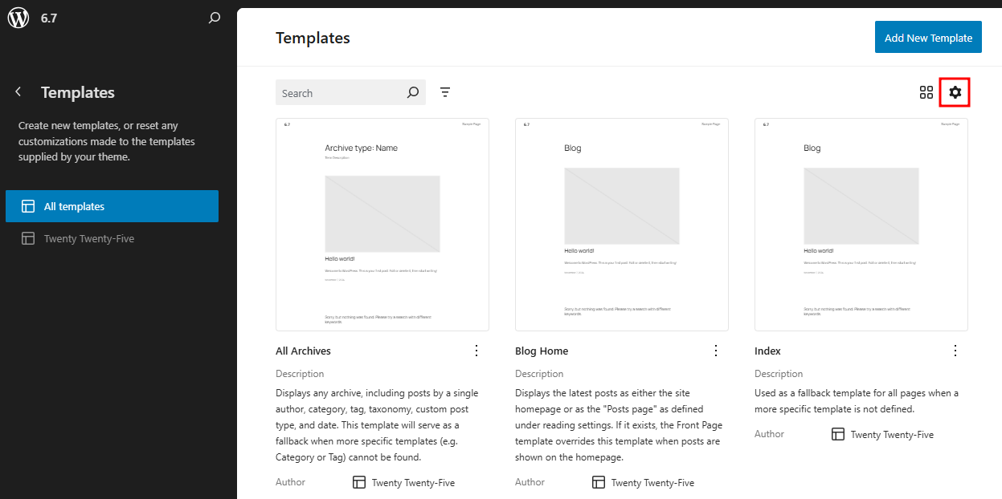Open the Blog Home options menu

tap(716, 351)
